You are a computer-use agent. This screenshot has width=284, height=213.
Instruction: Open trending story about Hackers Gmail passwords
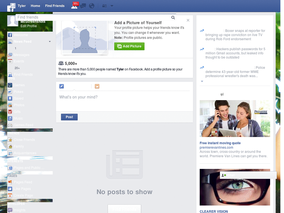pos(235,53)
